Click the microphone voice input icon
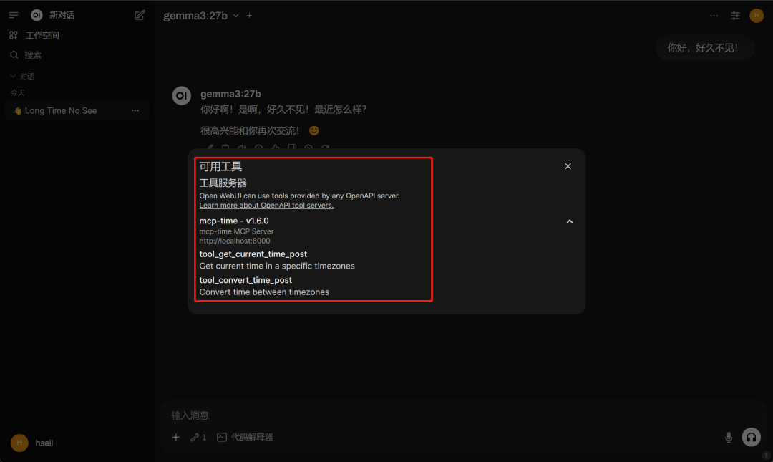 (729, 438)
